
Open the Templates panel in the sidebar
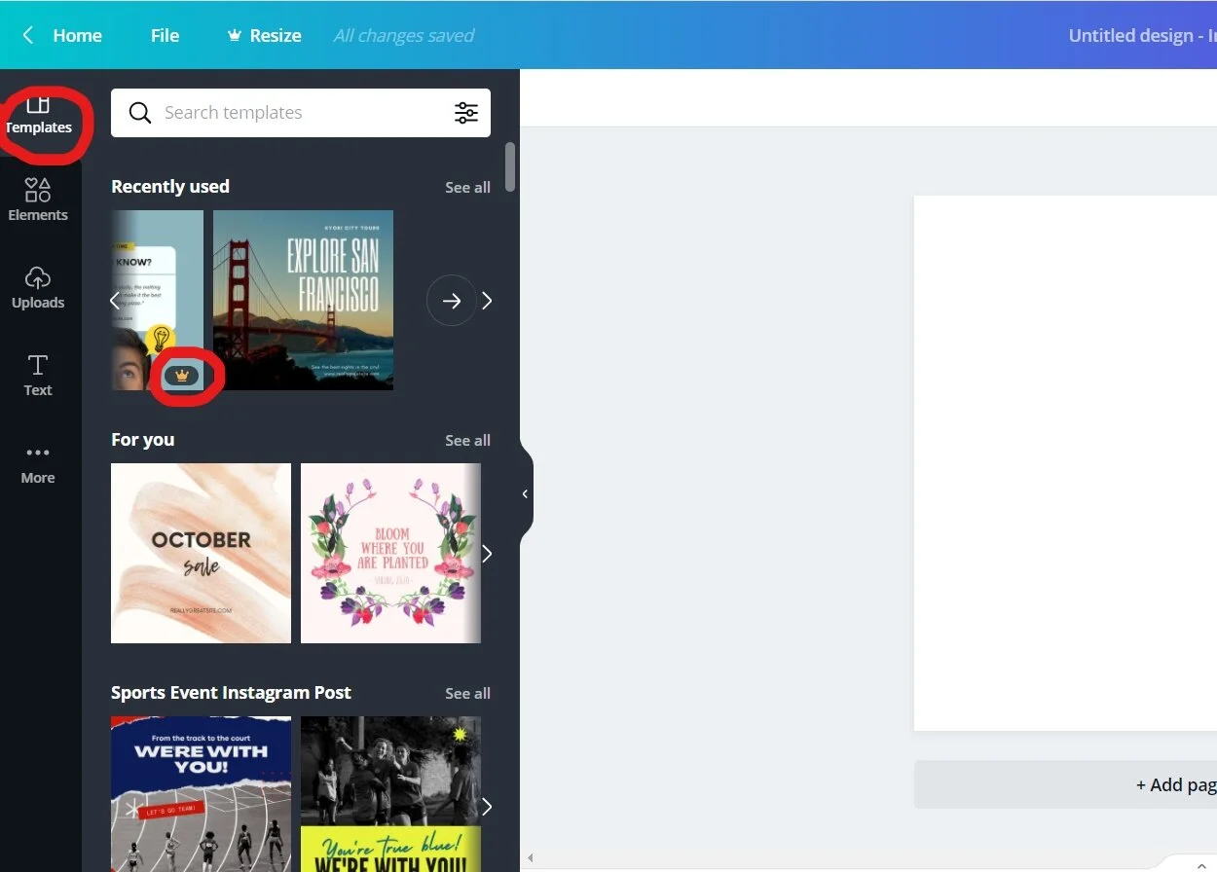[38, 115]
